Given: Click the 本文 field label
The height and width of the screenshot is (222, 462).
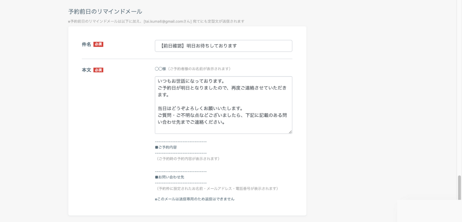Looking at the screenshot, I should click(86, 70).
